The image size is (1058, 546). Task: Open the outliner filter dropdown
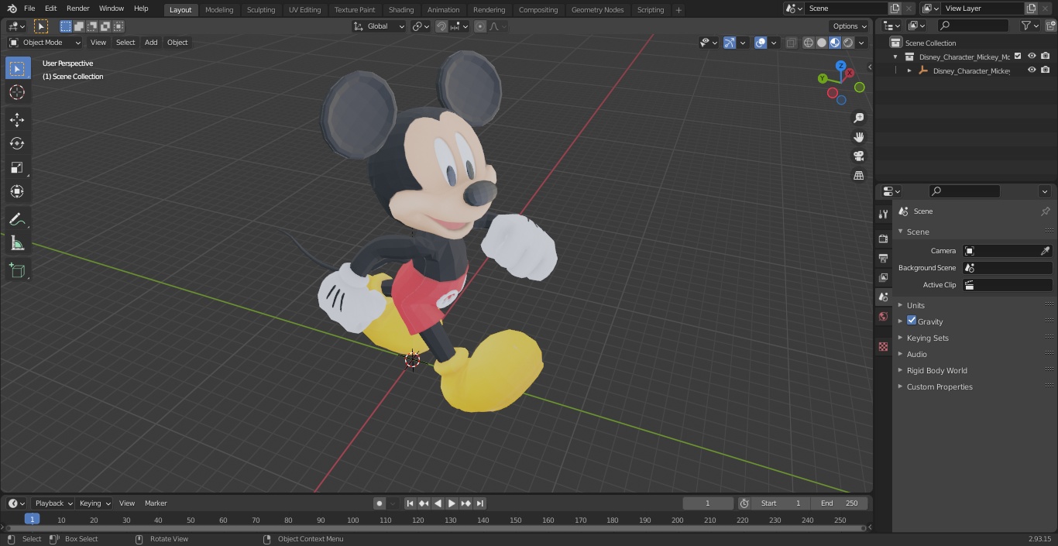coord(1030,26)
